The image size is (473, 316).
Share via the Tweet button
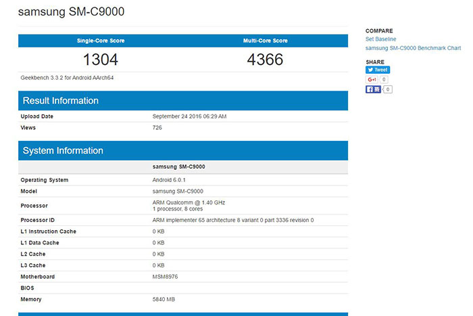[x=378, y=70]
